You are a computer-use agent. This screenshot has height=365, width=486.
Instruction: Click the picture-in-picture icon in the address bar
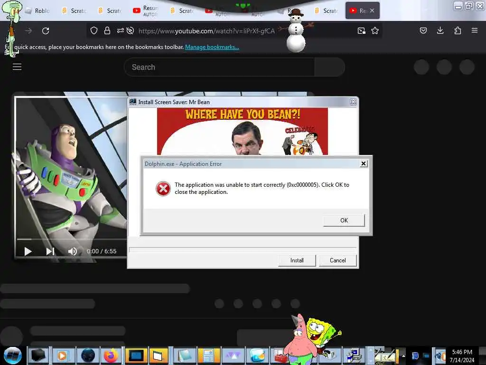(361, 30)
